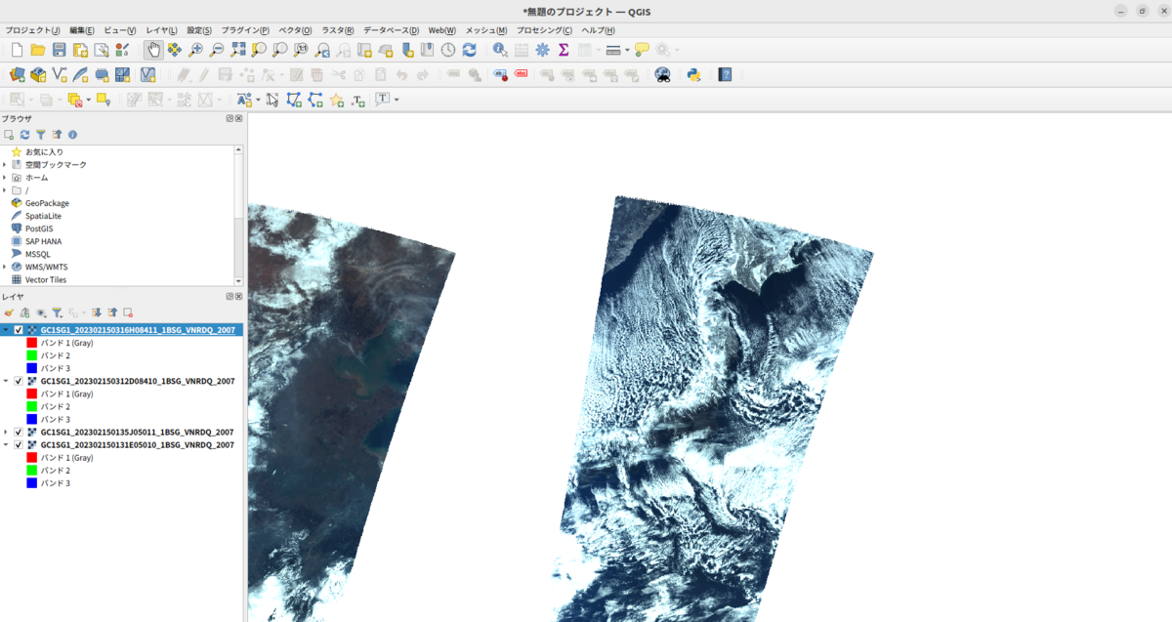The image size is (1172, 622).
Task: Save the project with the floppy disk icon
Action: point(60,50)
